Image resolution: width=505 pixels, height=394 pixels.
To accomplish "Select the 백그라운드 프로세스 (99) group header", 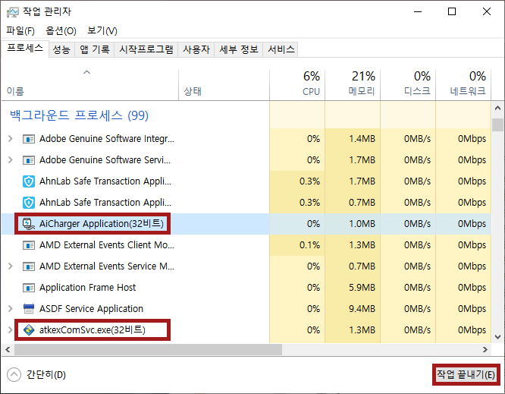I will [x=79, y=115].
